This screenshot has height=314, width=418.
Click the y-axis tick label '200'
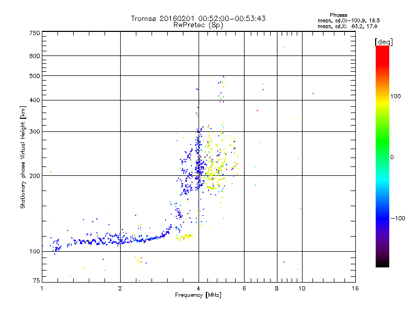34,176
